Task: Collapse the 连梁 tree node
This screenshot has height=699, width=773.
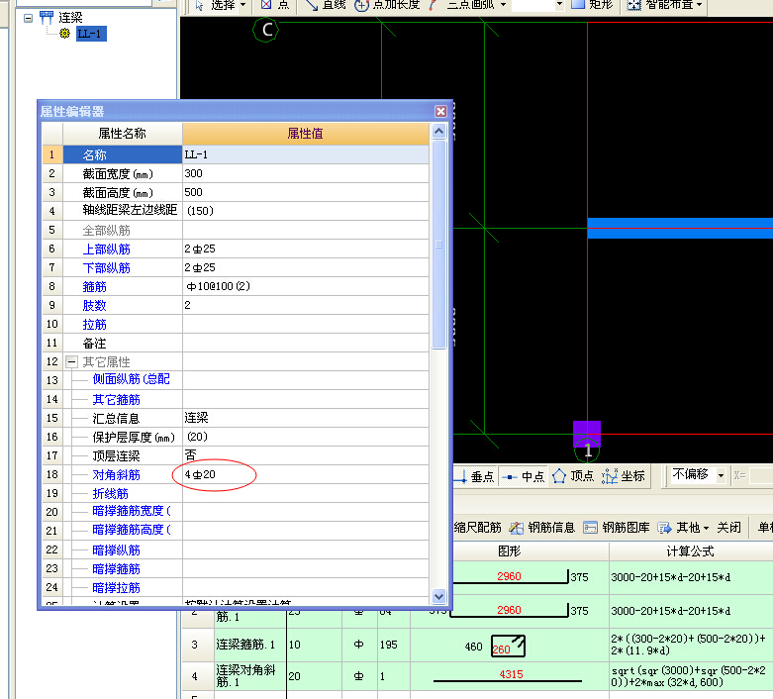Action: point(28,18)
